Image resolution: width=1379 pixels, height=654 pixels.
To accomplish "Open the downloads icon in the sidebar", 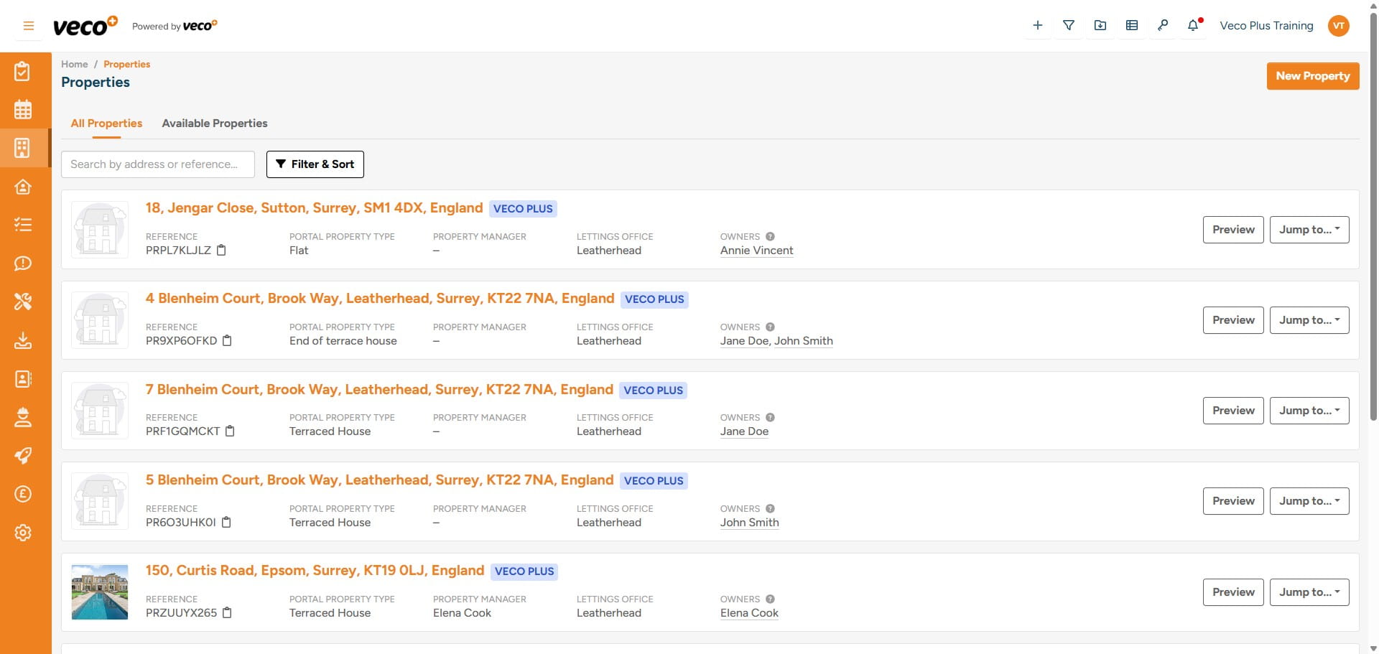I will (24, 341).
